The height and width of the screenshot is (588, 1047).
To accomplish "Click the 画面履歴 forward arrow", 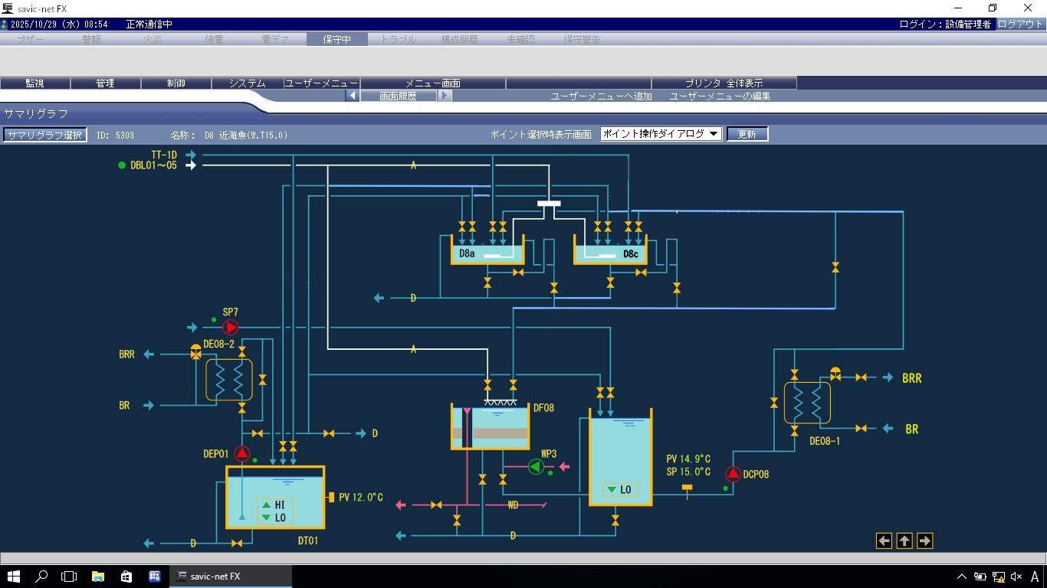I will coord(445,96).
